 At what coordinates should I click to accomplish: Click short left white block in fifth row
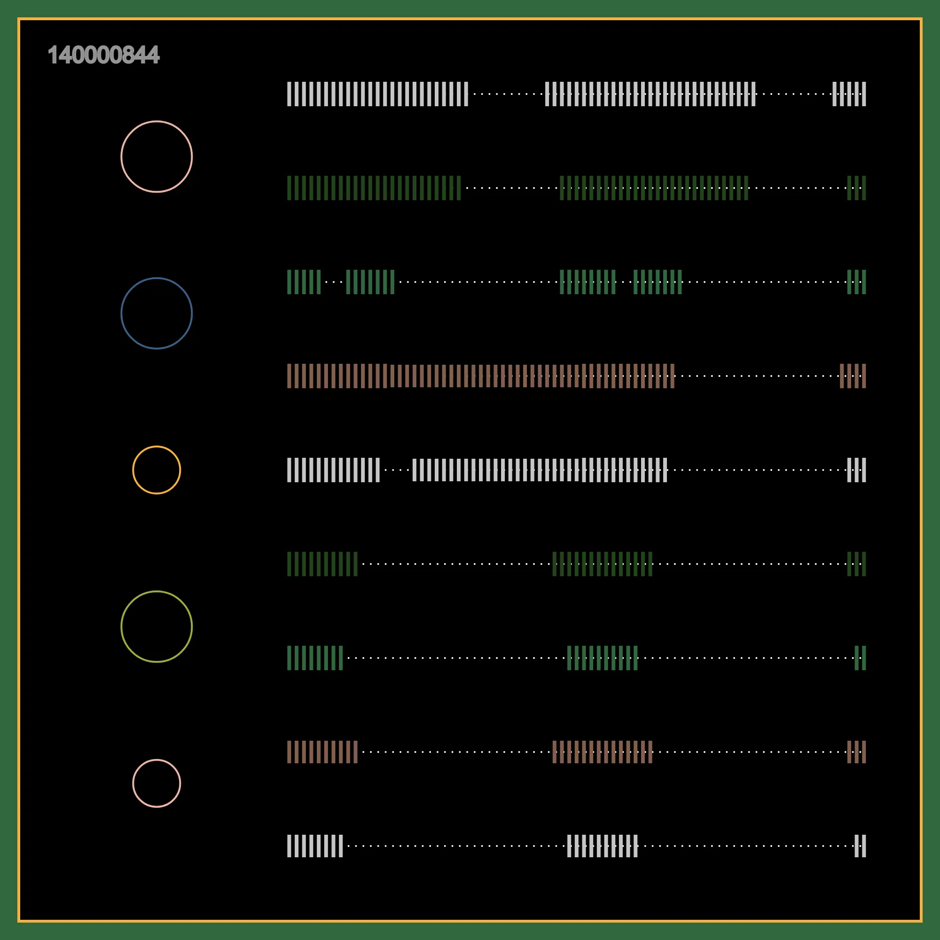tap(333, 470)
